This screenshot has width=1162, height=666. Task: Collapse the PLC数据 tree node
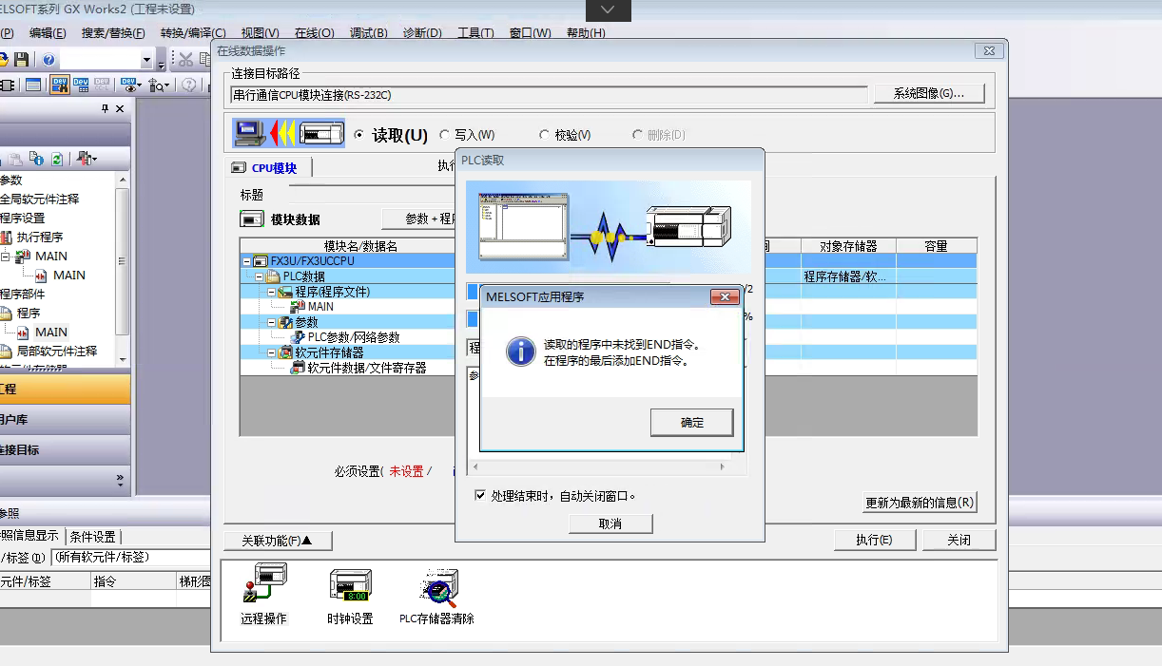(x=260, y=276)
